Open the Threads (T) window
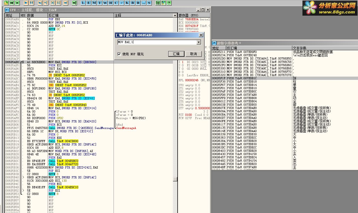 coord(100,3)
